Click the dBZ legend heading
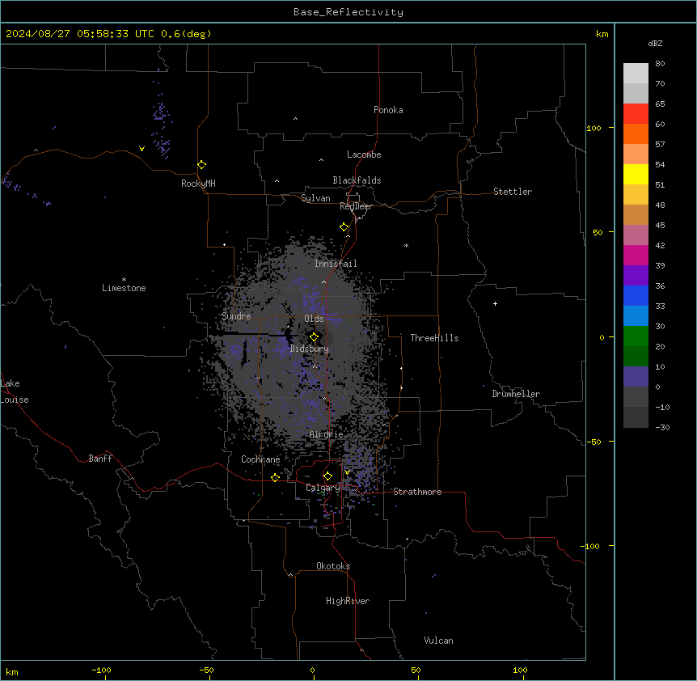 655,43
